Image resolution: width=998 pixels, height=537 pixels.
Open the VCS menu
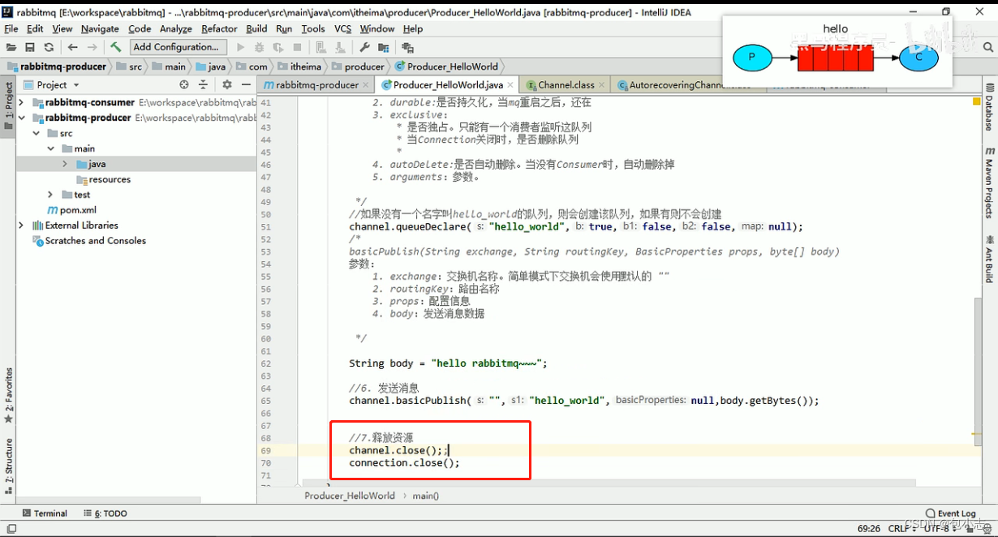tap(343, 28)
